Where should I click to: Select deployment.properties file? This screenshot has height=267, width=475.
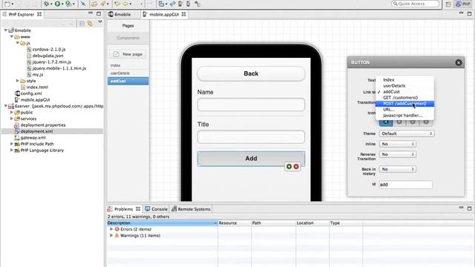click(x=43, y=125)
